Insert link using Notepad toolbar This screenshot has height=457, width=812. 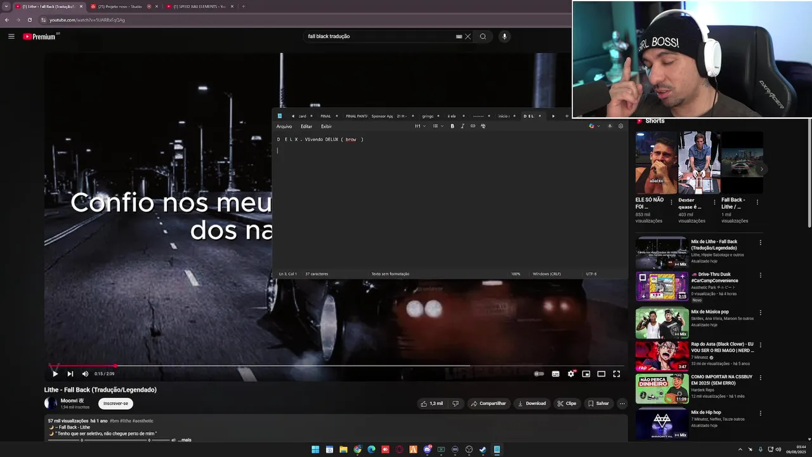tap(473, 126)
